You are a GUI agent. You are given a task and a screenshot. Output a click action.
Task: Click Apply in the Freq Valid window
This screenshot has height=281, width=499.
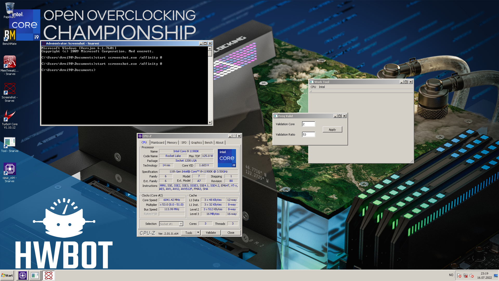point(332,130)
